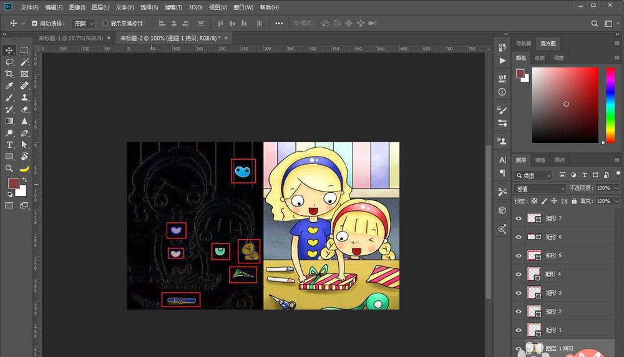
Task: Select the Crop tool
Action: pos(9,74)
